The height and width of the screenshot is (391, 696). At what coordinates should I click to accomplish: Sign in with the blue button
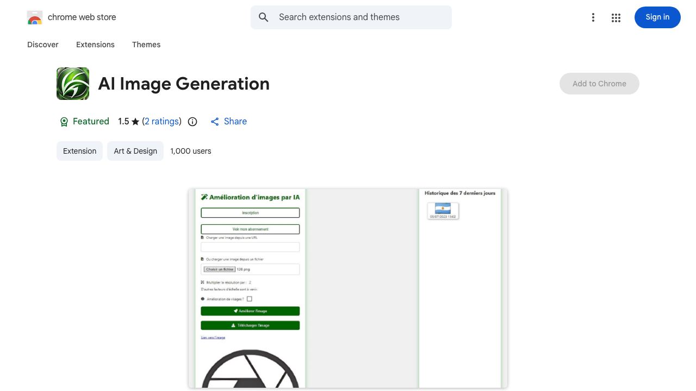coord(657,17)
